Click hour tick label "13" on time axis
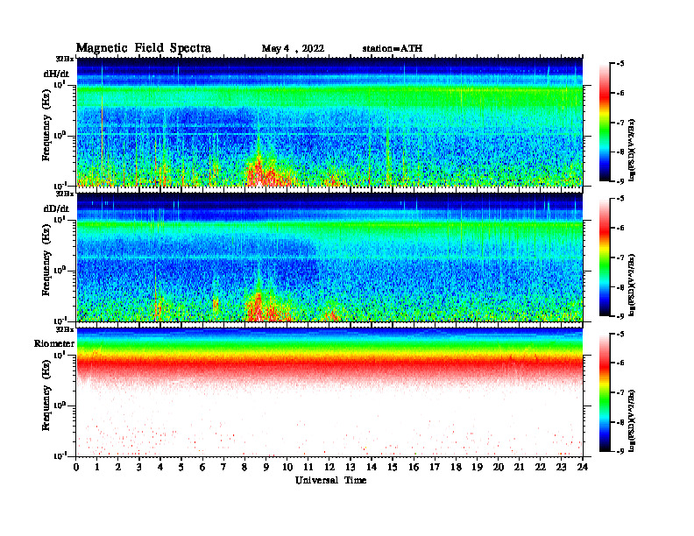The image size is (694, 536). (x=351, y=467)
